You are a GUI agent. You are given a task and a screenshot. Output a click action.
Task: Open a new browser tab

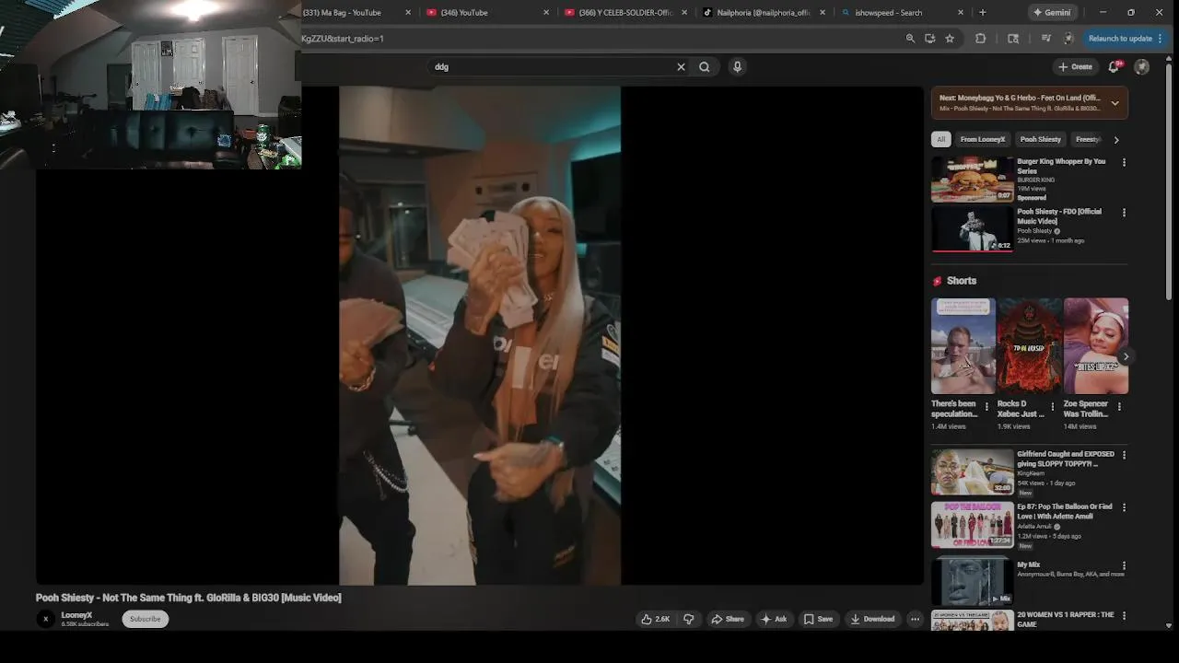[x=982, y=12]
